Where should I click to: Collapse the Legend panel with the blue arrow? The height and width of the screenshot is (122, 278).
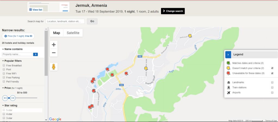(228, 54)
